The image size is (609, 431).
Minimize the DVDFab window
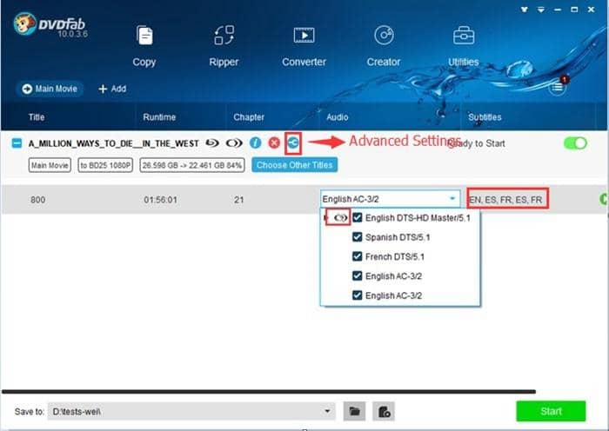point(558,10)
